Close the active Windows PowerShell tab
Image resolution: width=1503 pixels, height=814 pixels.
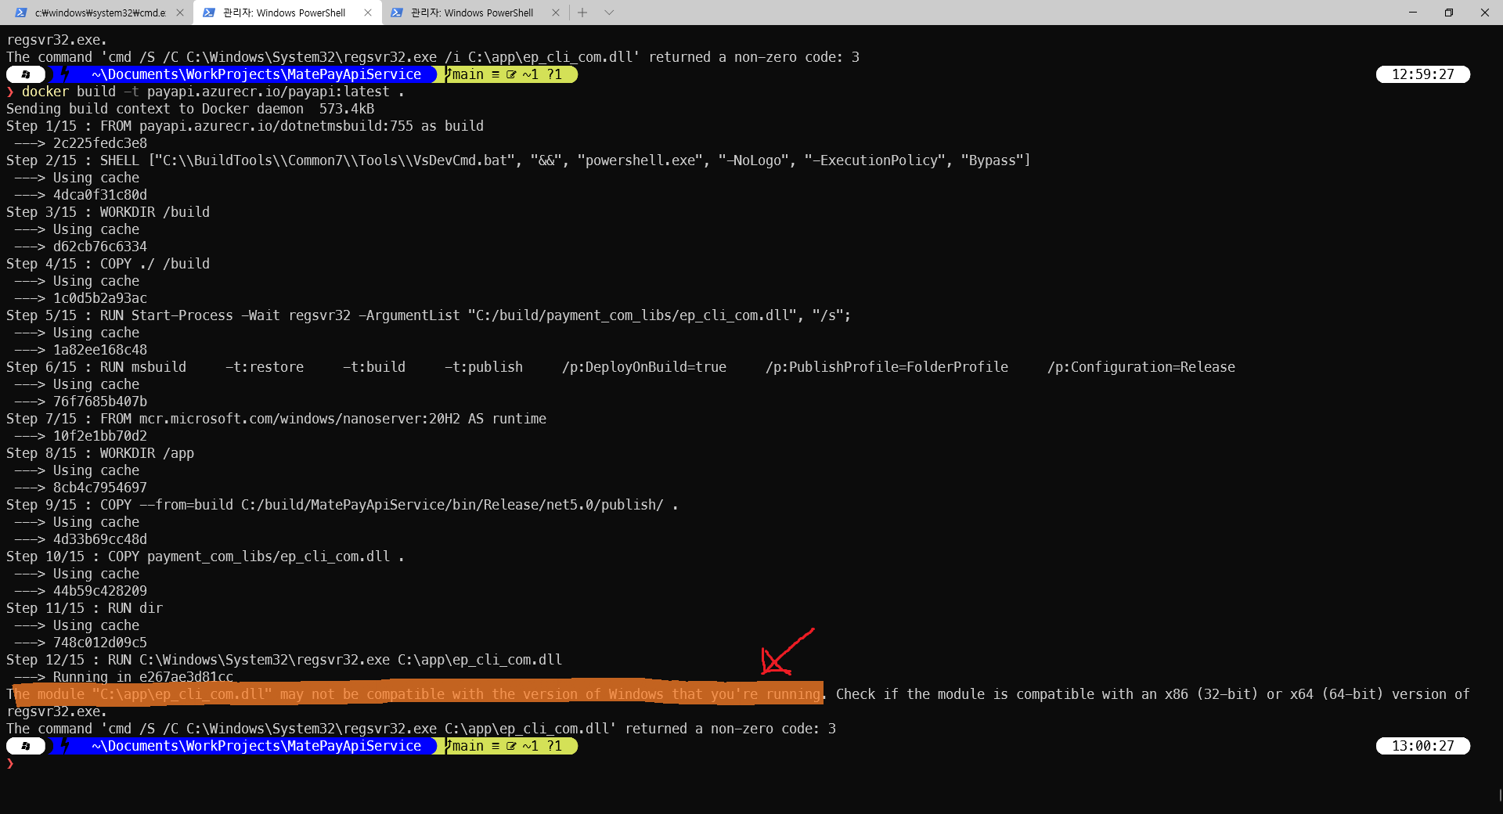coord(368,13)
